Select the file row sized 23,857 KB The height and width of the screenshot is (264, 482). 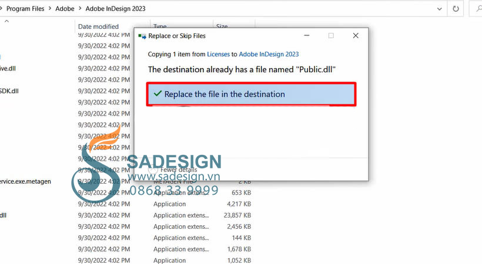coord(125,215)
